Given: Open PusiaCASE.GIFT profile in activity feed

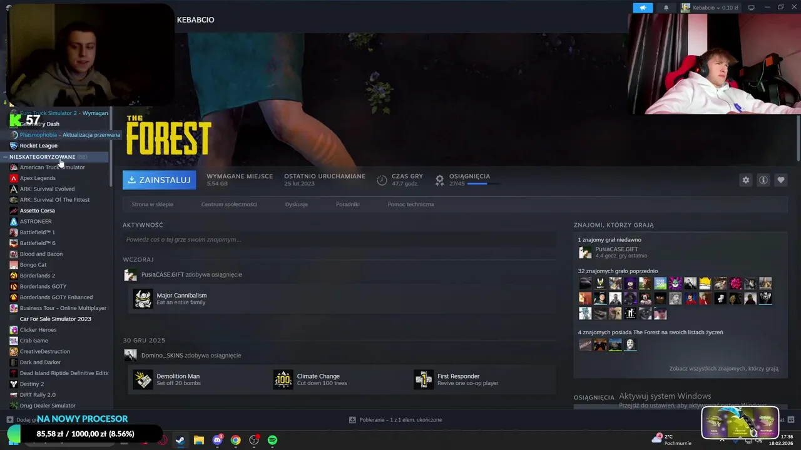Looking at the screenshot, I should click(x=162, y=274).
